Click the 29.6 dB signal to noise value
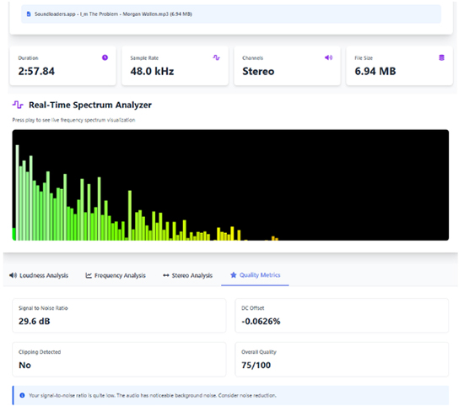The height and width of the screenshot is (412, 464). [x=35, y=322]
